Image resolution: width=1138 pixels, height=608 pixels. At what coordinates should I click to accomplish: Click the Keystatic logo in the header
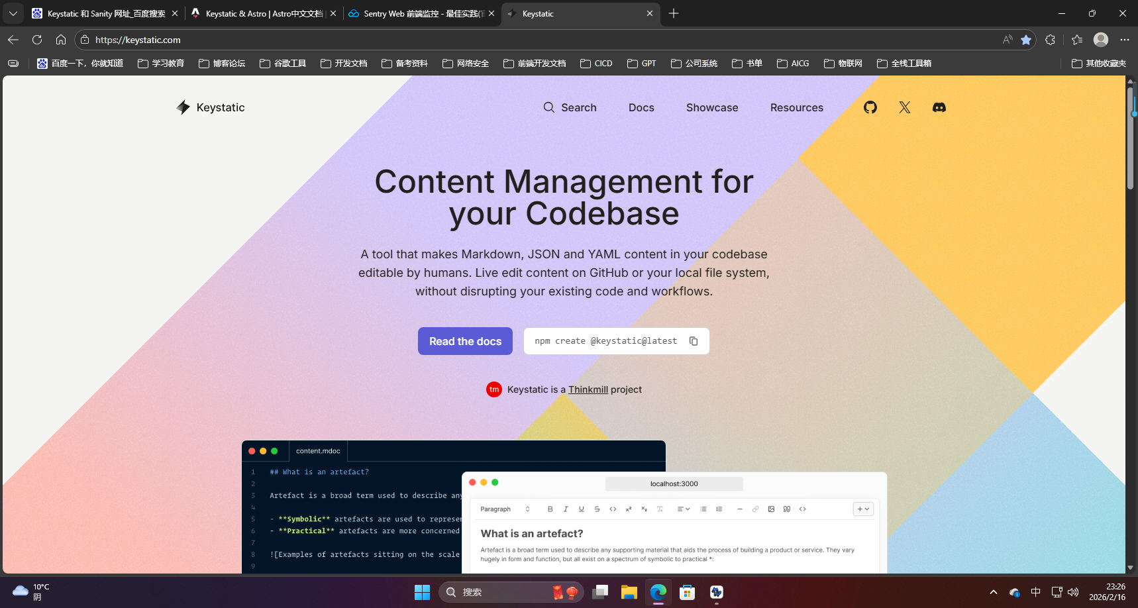coord(211,107)
